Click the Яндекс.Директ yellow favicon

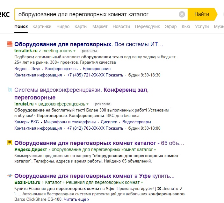[x=10, y=143]
